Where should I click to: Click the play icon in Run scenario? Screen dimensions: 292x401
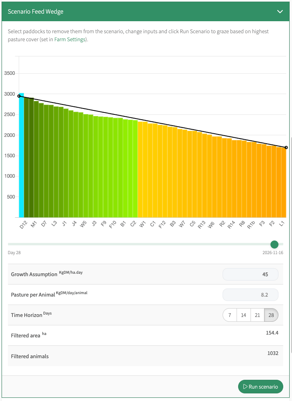click(x=245, y=387)
